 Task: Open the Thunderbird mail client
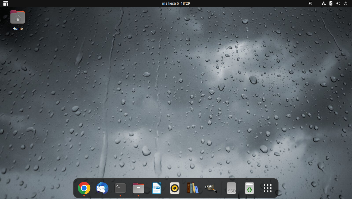coord(102,188)
